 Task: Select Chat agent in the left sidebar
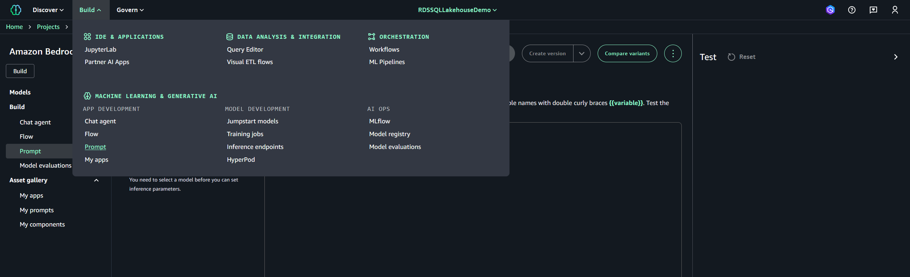pos(35,122)
